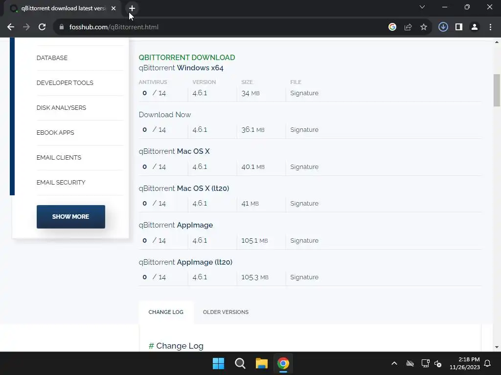
Task: Toggle Chrome side panel
Action: pyautogui.click(x=459, y=27)
